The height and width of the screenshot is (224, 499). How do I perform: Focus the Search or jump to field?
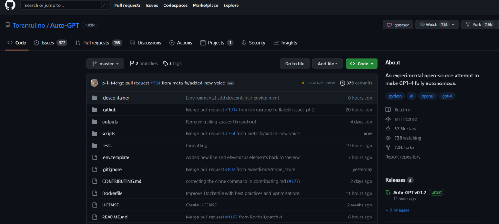(65, 5)
